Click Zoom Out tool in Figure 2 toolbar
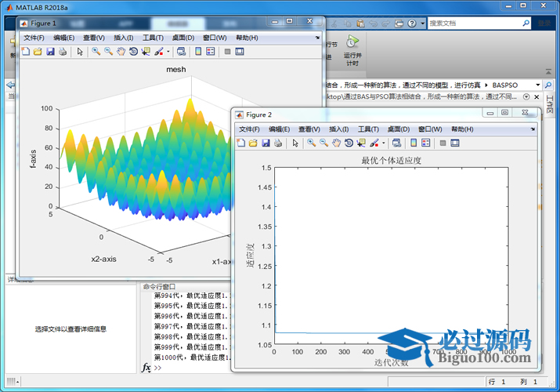 (323, 143)
